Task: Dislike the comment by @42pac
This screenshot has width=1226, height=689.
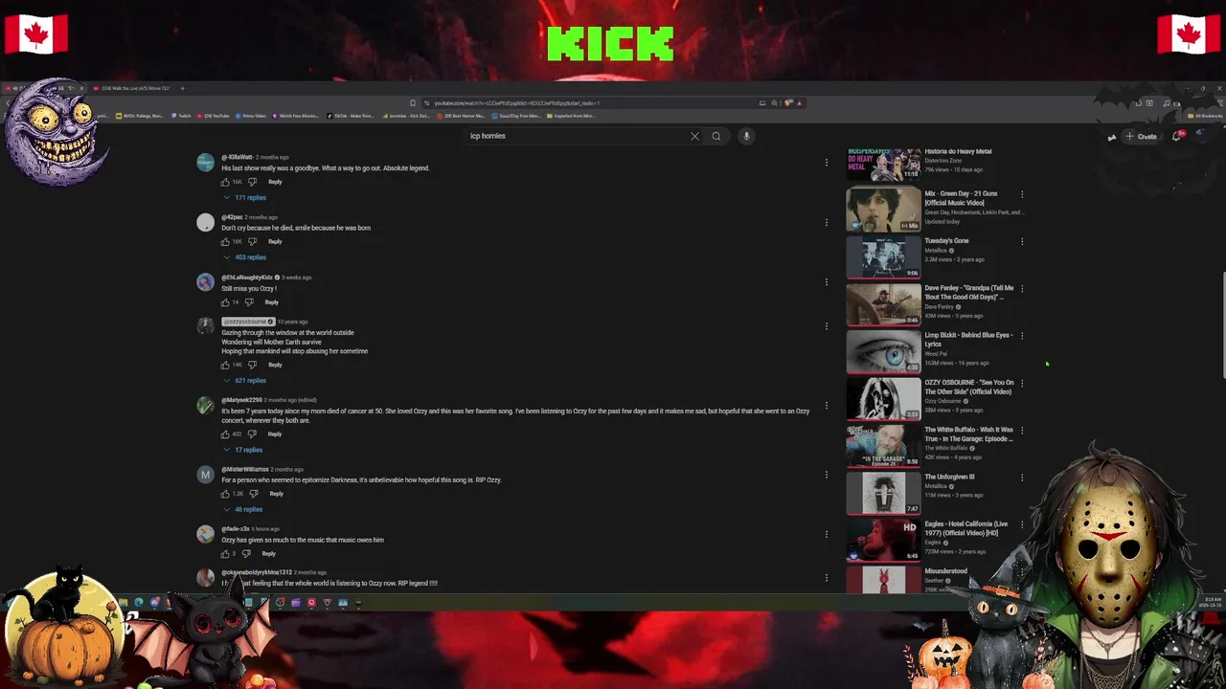Action: [x=252, y=242]
